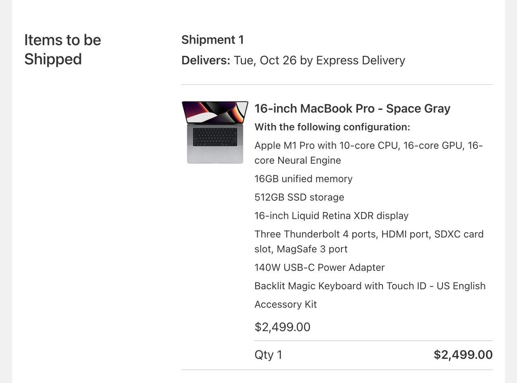Click the bold "Delivers:" label
Image resolution: width=517 pixels, height=383 pixels.
(x=206, y=60)
